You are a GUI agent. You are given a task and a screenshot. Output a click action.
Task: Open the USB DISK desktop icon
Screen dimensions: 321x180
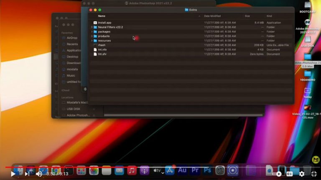click(x=308, y=42)
